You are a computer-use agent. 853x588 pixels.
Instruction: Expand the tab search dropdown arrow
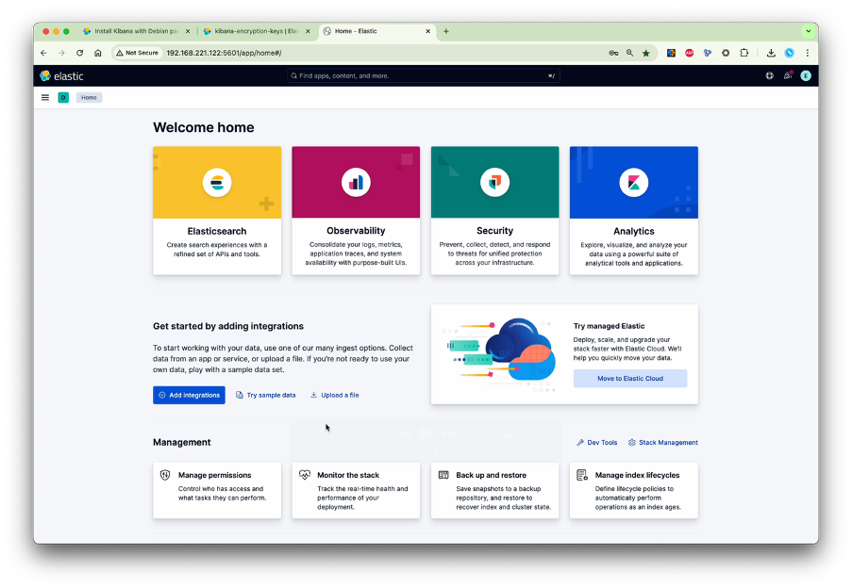point(809,31)
